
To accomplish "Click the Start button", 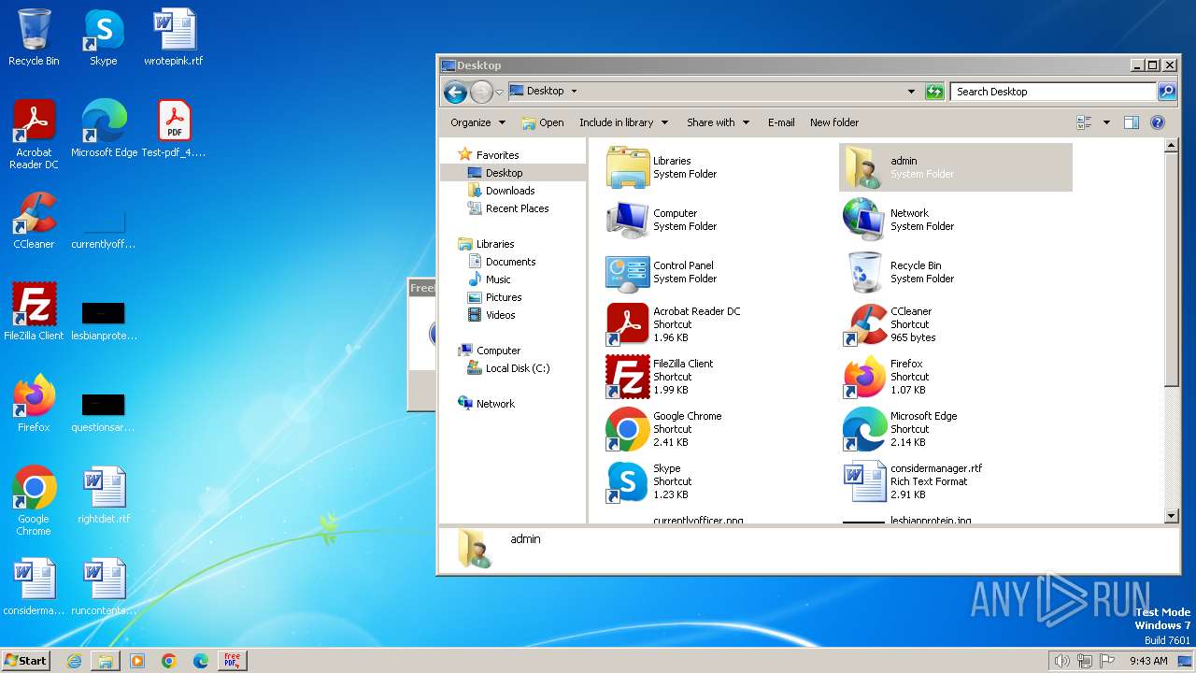I will pos(25,661).
